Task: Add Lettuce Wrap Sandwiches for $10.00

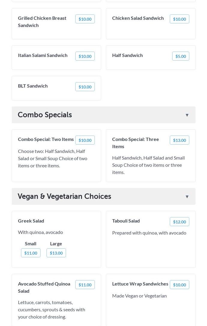Action: coord(179,285)
